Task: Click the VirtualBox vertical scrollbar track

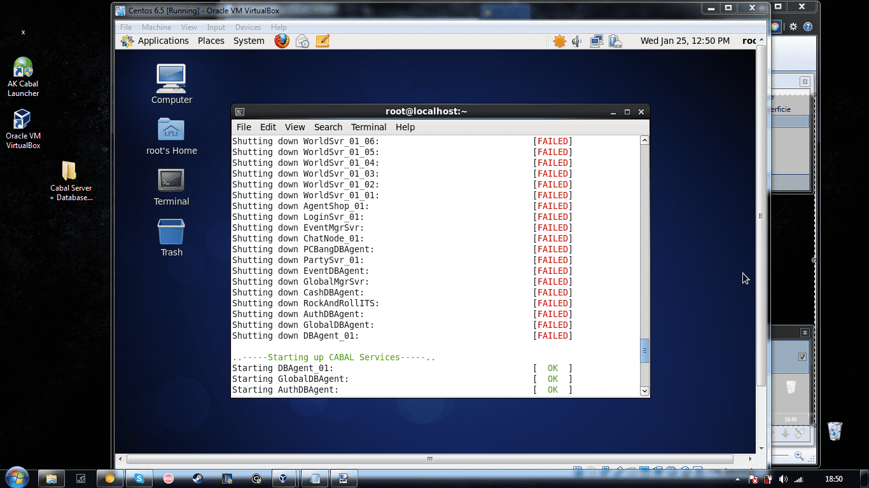Action: (x=761, y=248)
